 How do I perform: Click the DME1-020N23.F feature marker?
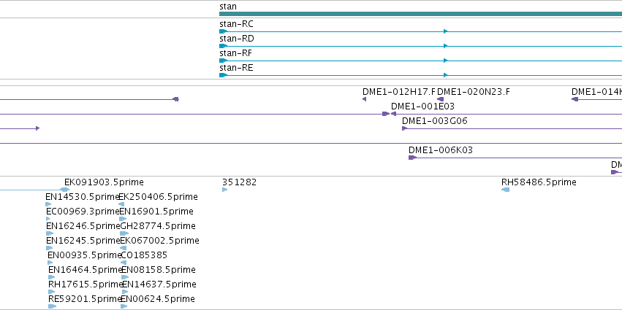(440, 99)
